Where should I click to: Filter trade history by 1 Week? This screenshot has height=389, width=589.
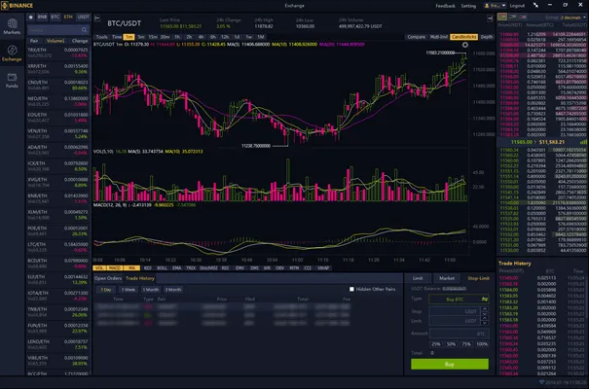tap(129, 290)
